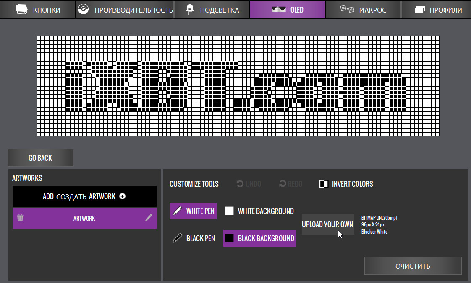Screen dimensions: 471x283
Task: Click the black background swatch
Action: (229, 238)
